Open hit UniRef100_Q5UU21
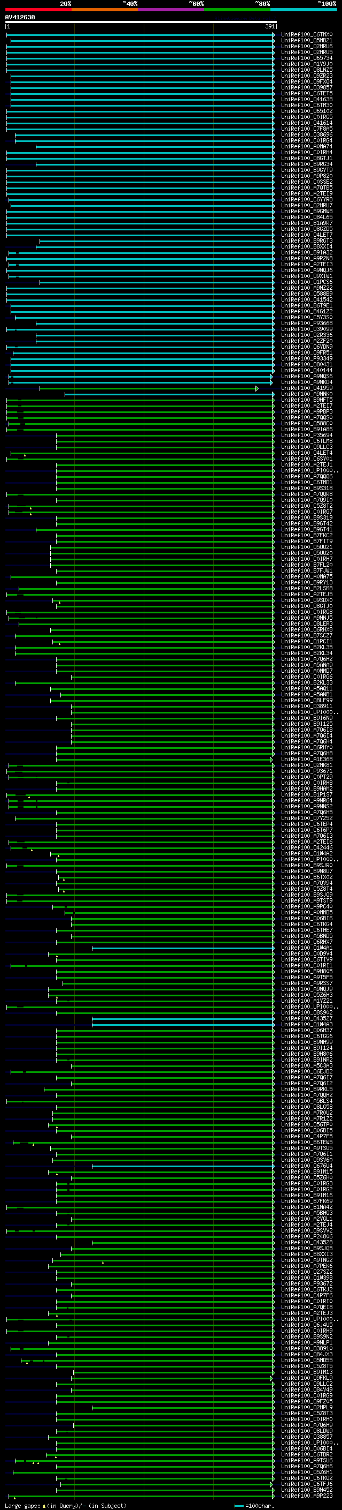The width and height of the screenshot is (342, 1510). (307, 547)
